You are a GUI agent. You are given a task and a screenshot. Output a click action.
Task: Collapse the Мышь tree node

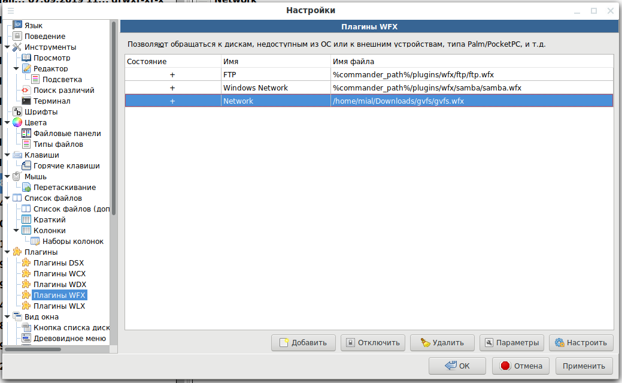7,176
